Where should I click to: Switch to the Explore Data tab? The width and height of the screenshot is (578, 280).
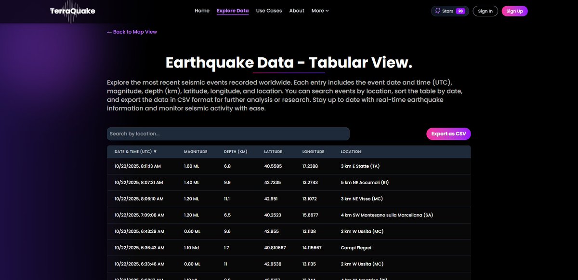point(233,11)
